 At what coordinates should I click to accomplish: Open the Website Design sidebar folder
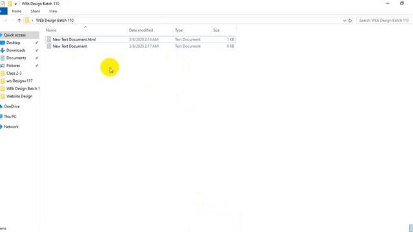pos(19,96)
